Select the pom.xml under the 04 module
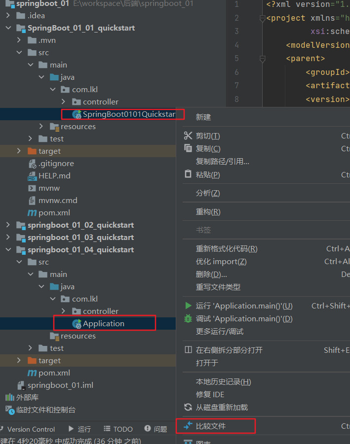This screenshot has width=350, height=444. pos(54,373)
